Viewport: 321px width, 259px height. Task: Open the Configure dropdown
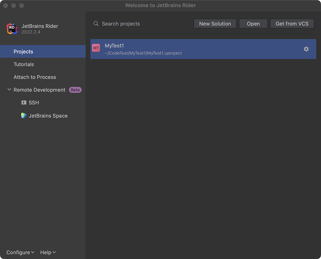tap(20, 252)
